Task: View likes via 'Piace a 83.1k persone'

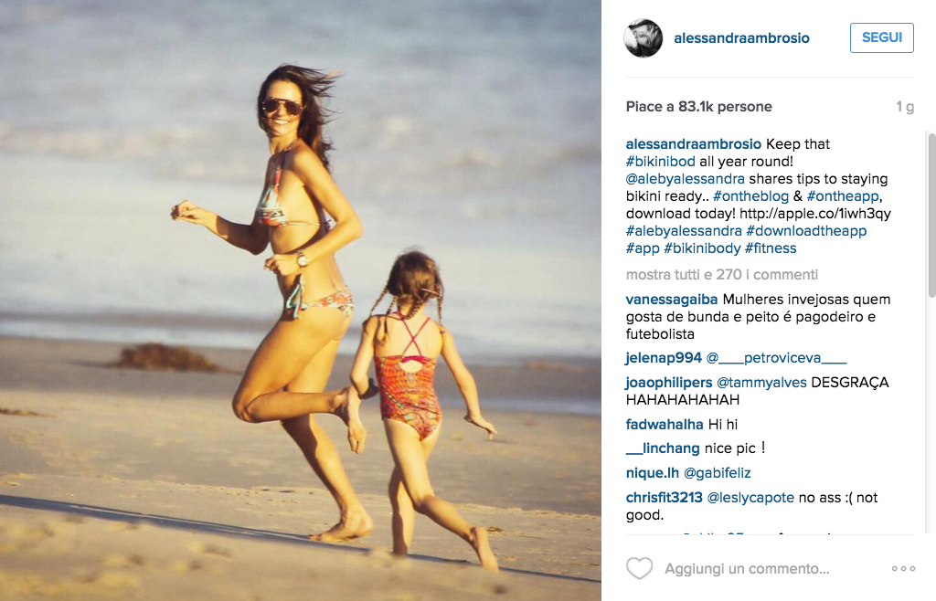Action: tap(698, 107)
